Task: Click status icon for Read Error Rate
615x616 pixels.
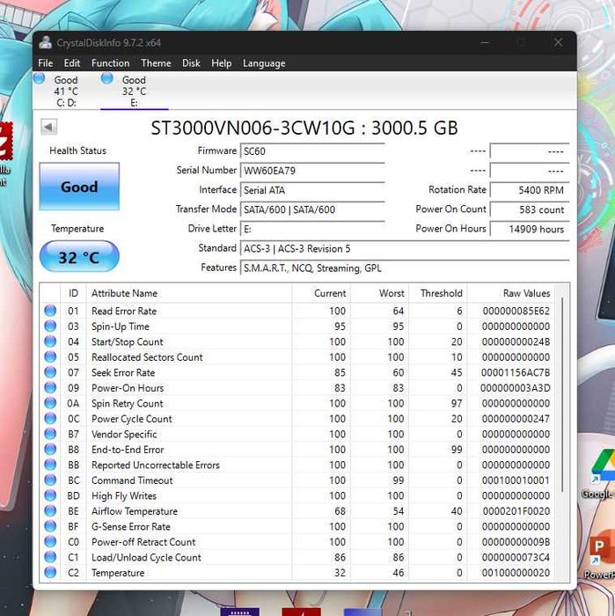Action: pos(50,311)
